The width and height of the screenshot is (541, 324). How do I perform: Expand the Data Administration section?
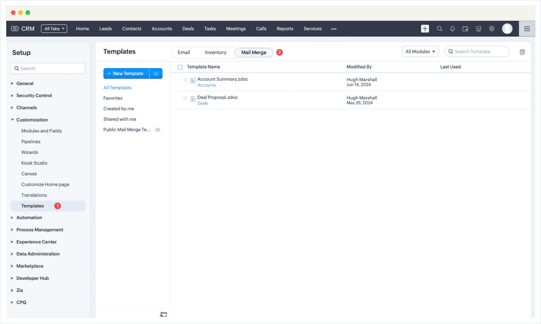12,254
